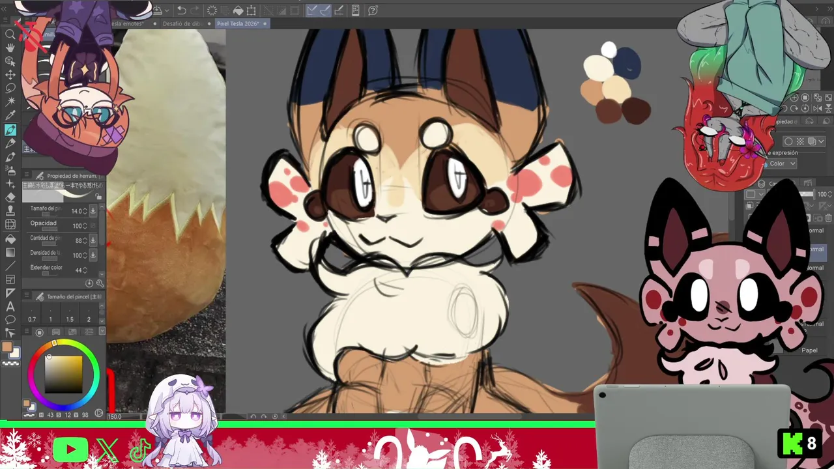The height and width of the screenshot is (469, 834).
Task: Select the Lasso selection tool
Action: (x=10, y=89)
